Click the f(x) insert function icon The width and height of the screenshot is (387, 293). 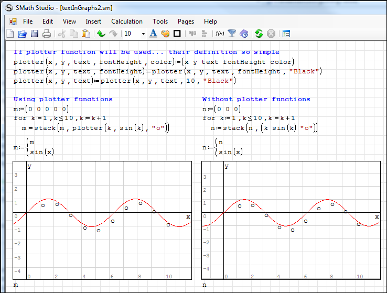pyautogui.click(x=220, y=34)
